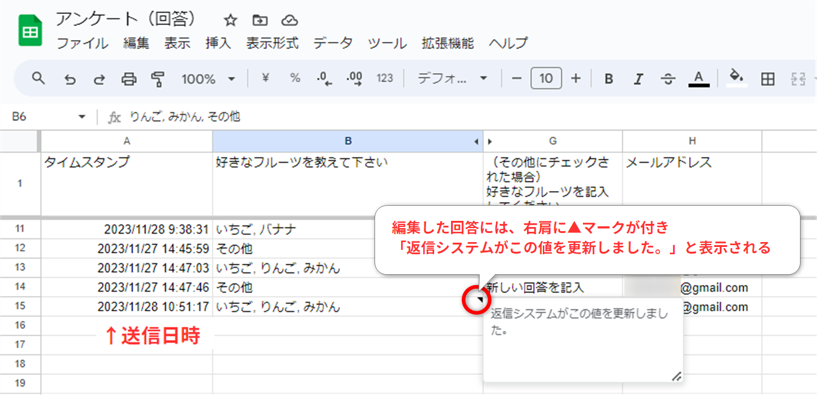
Task: Open the borders grid icon
Action: click(x=768, y=79)
